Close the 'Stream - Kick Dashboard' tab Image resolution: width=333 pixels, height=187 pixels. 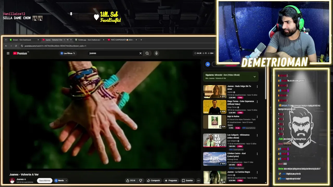pos(38,40)
